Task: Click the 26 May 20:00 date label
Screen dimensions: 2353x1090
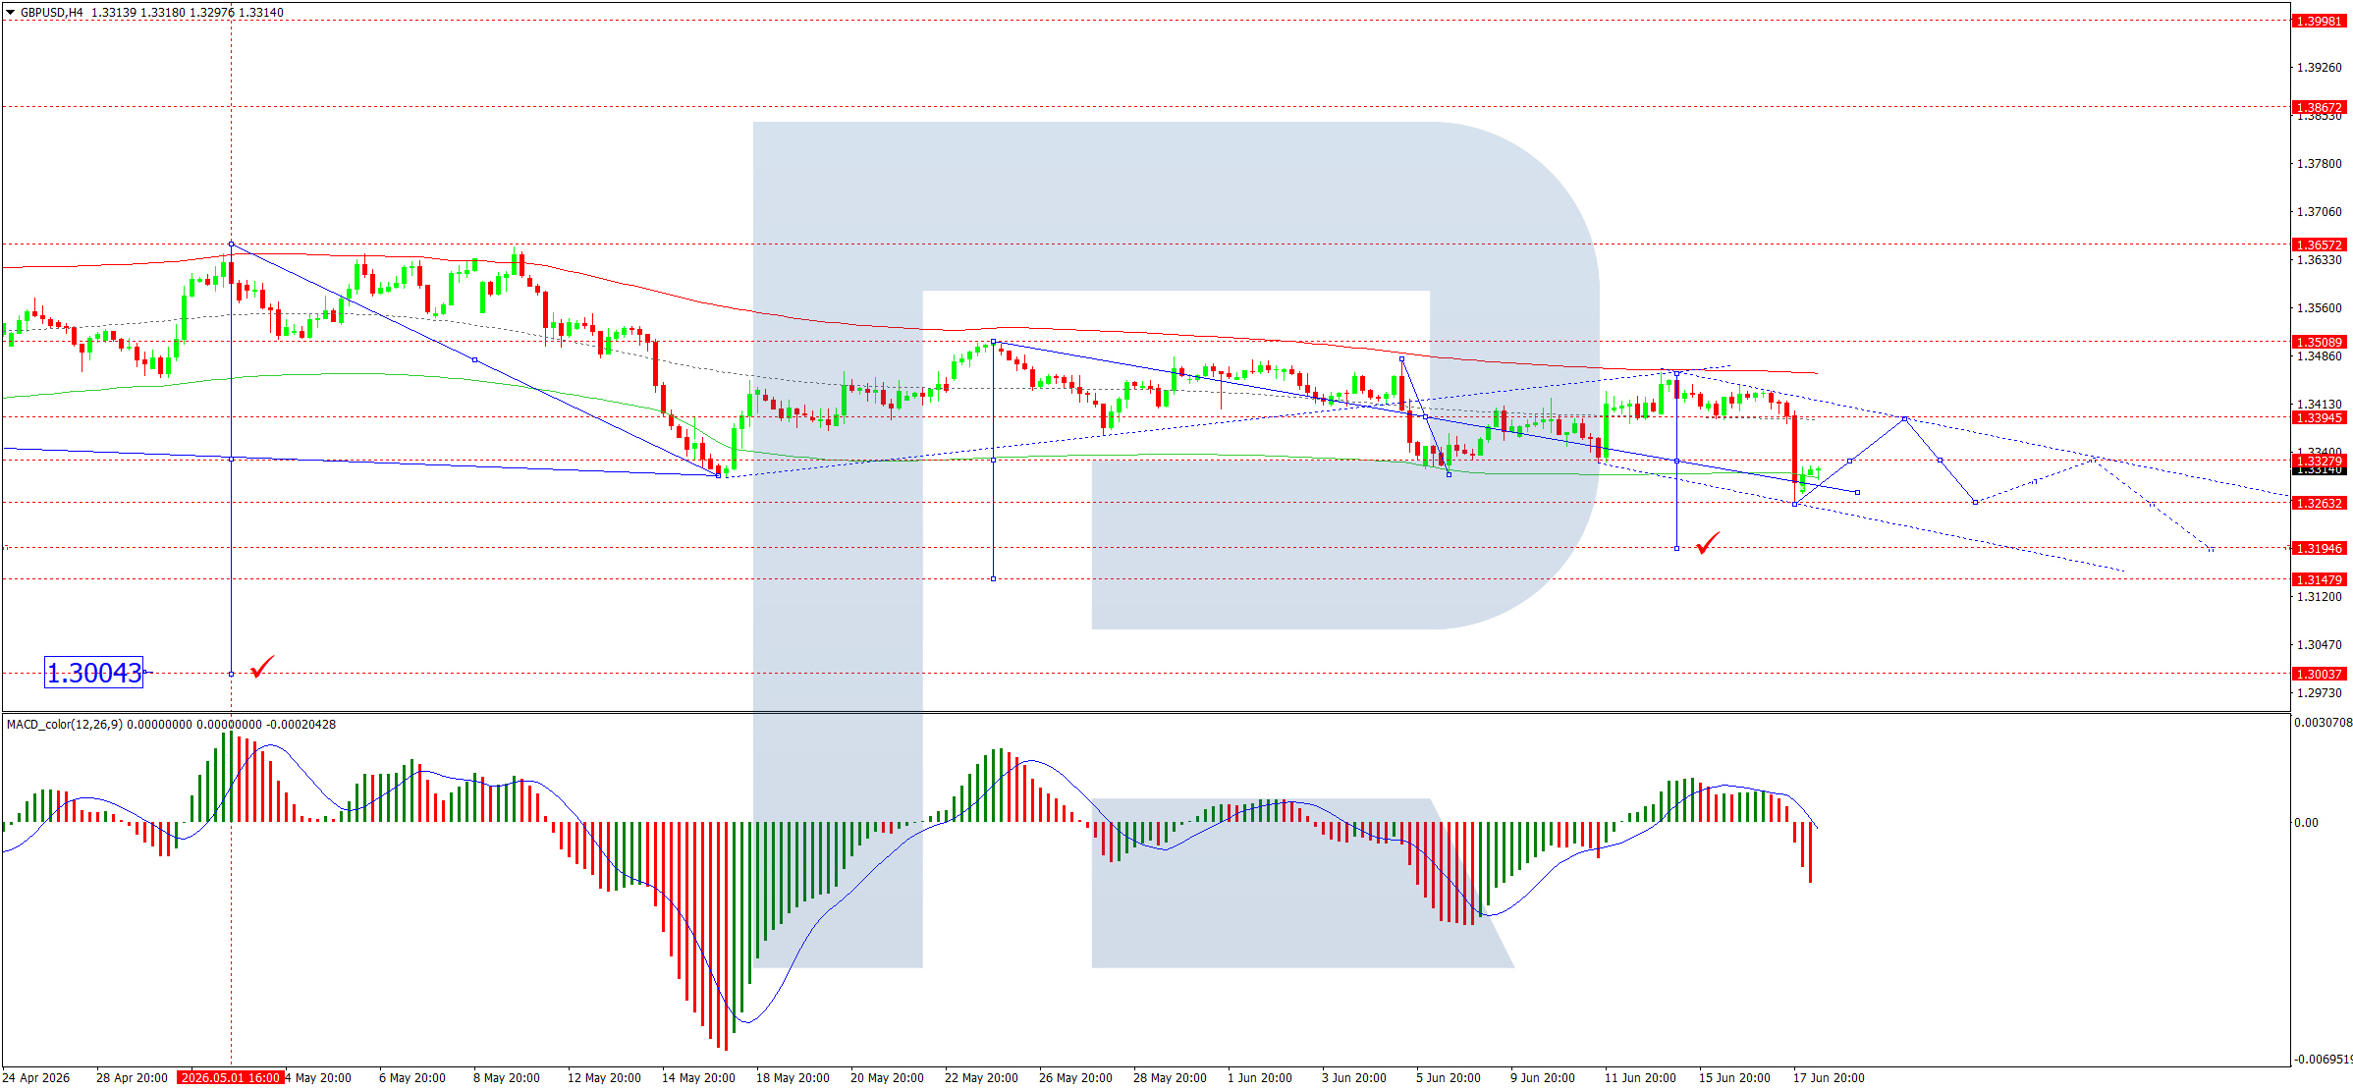Action: click(1075, 1078)
